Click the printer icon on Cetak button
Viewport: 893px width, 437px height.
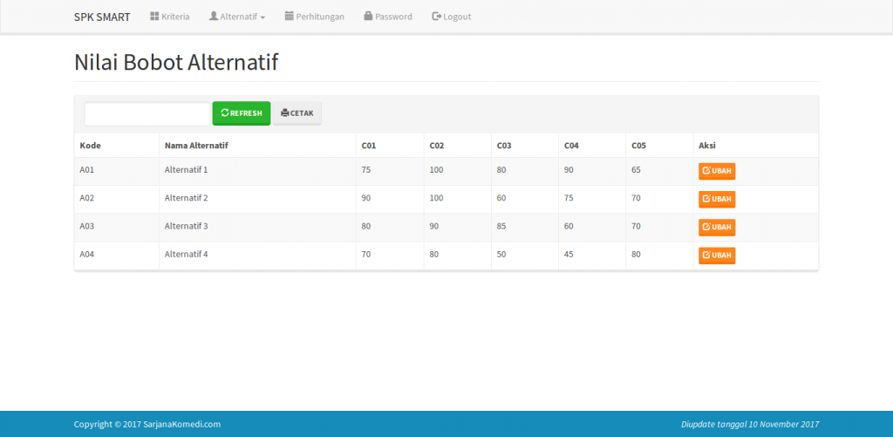click(x=285, y=113)
